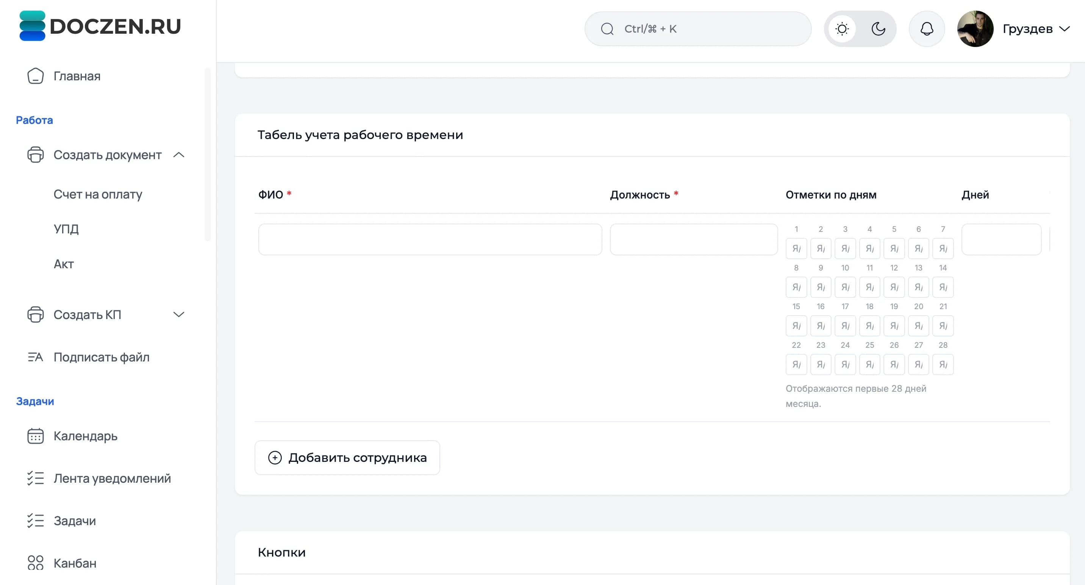Expand the Создать КП chevron
Image resolution: width=1085 pixels, height=585 pixels.
(x=179, y=314)
